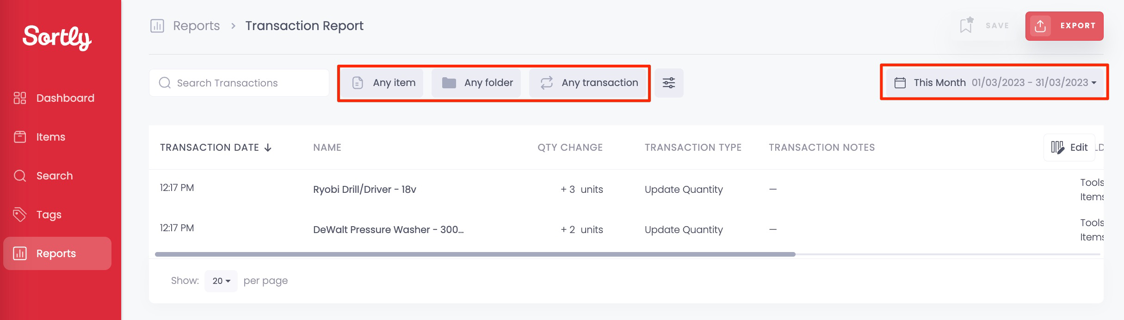Change the 20 per page dropdown
Viewport: 1124px width, 320px height.
pyautogui.click(x=221, y=281)
